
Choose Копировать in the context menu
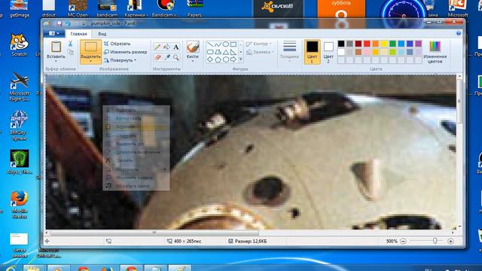(136, 118)
